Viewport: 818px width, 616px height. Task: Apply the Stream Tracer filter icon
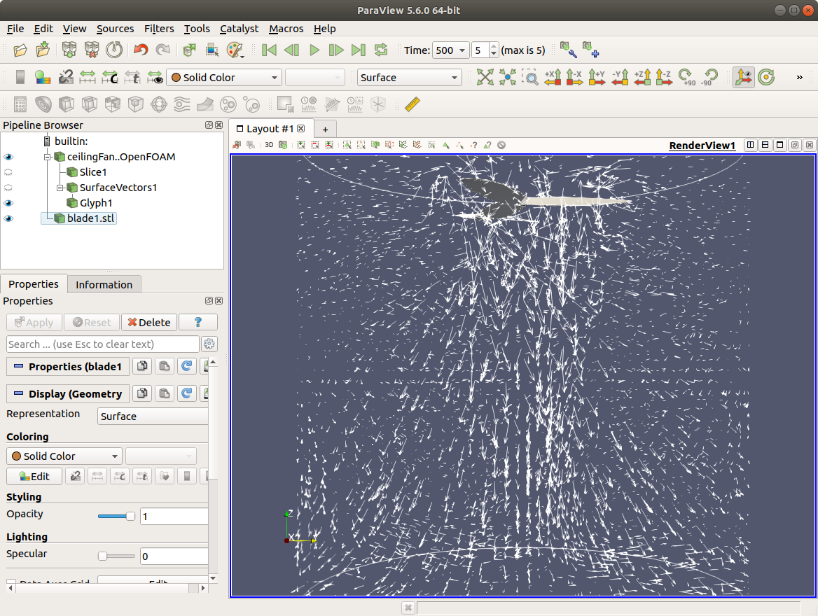181,104
